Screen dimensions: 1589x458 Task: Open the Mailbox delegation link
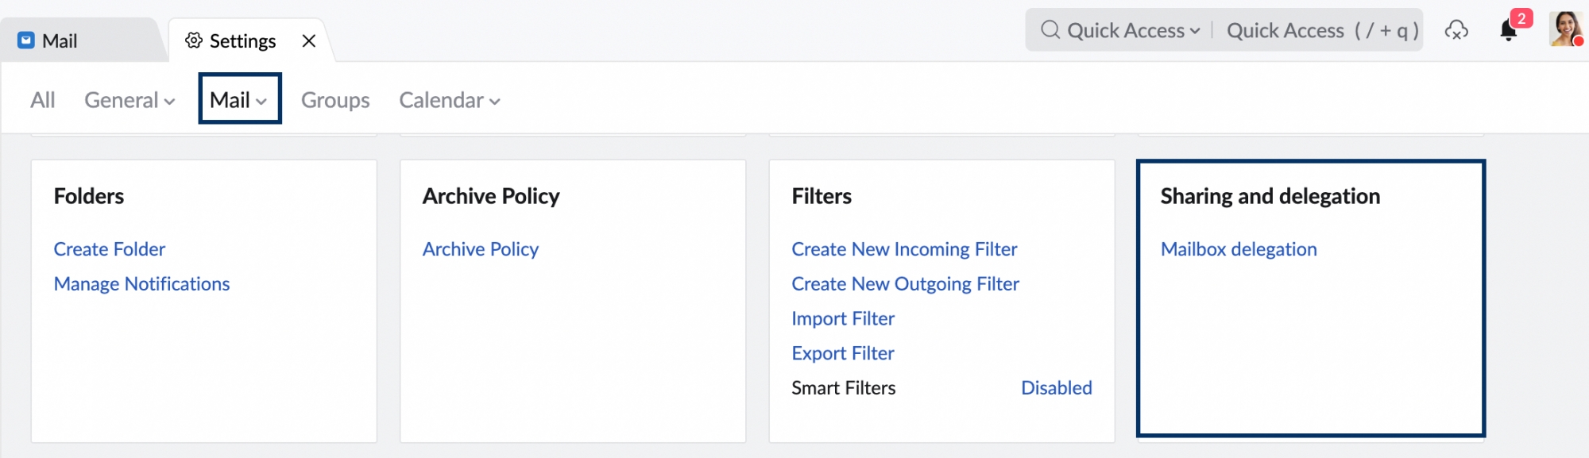click(x=1239, y=249)
